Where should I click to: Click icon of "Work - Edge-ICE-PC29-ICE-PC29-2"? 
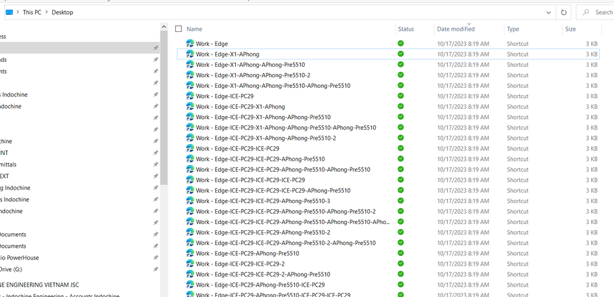(191, 264)
